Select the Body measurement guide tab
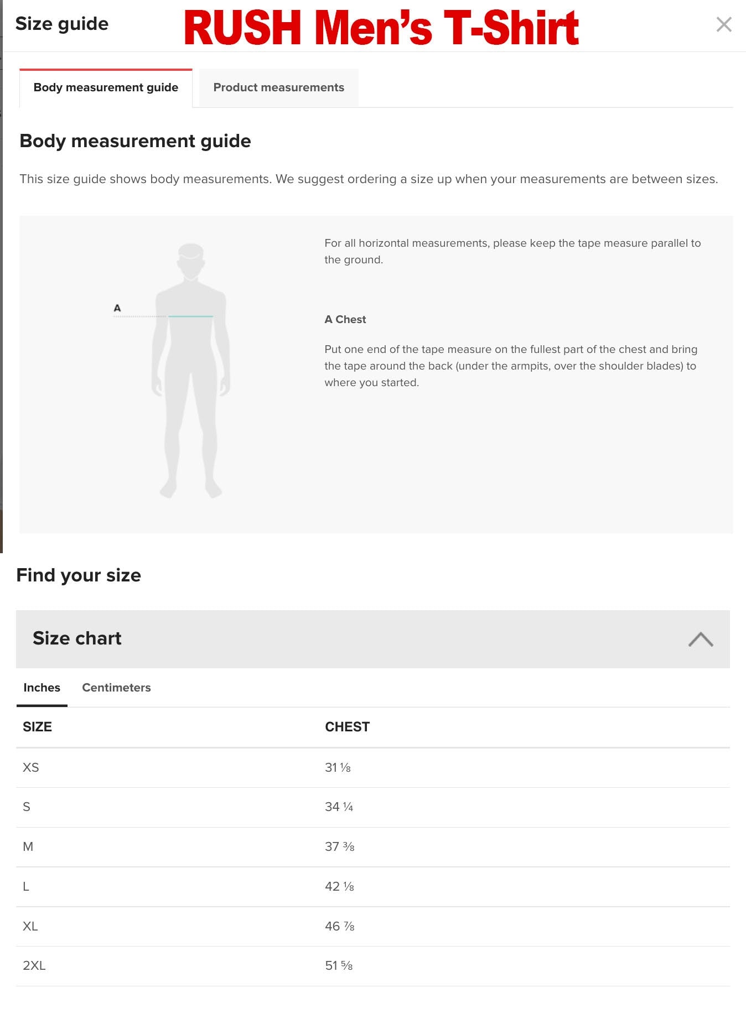 point(106,87)
